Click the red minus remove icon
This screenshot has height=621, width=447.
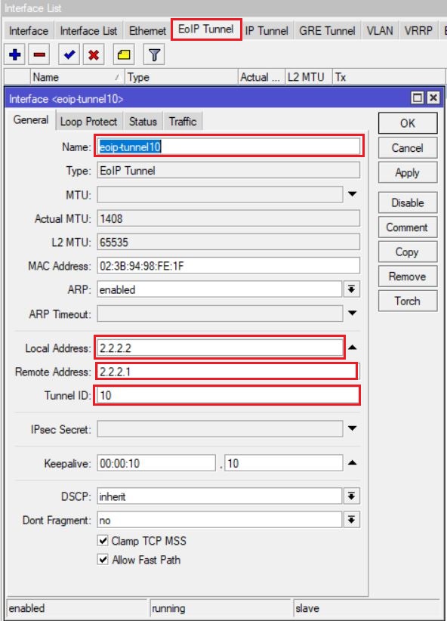[39, 54]
